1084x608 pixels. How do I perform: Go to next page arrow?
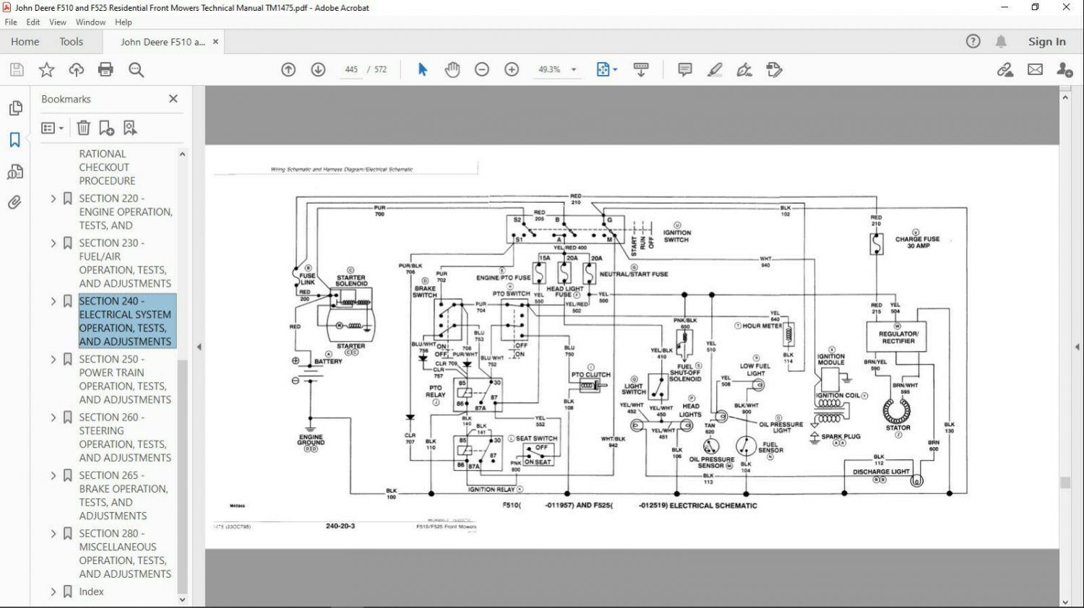click(318, 69)
